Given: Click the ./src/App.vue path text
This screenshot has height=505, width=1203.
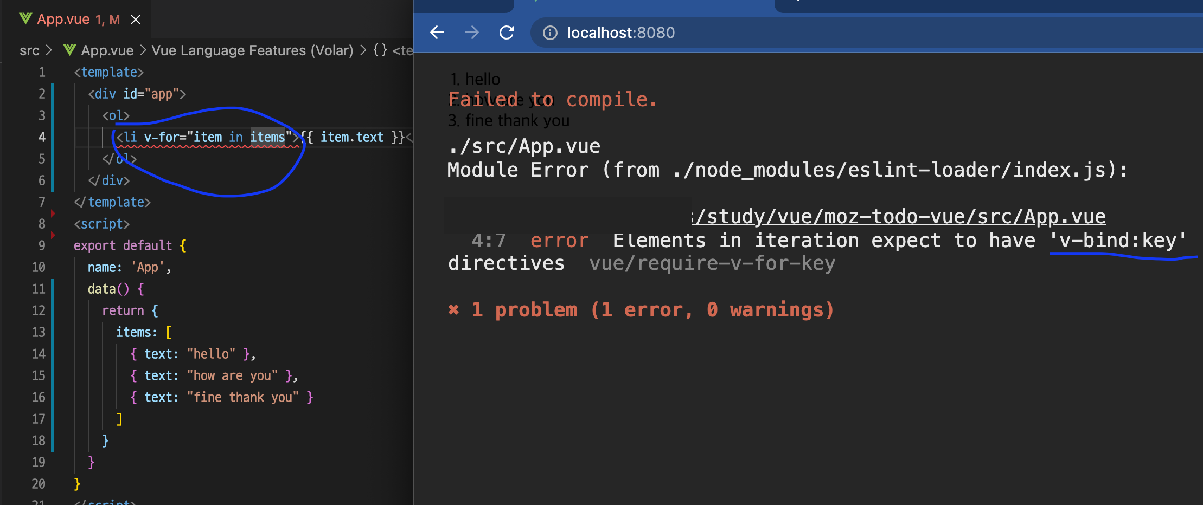Looking at the screenshot, I should [524, 146].
